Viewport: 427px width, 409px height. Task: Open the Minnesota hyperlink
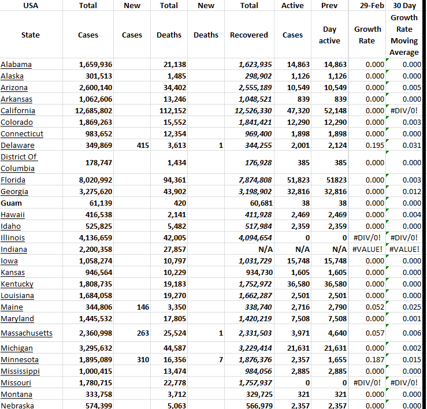(20, 359)
